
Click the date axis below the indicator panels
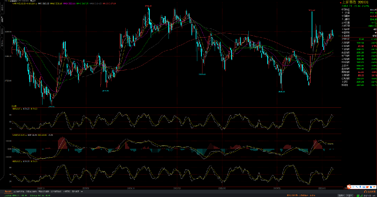tap(172, 188)
